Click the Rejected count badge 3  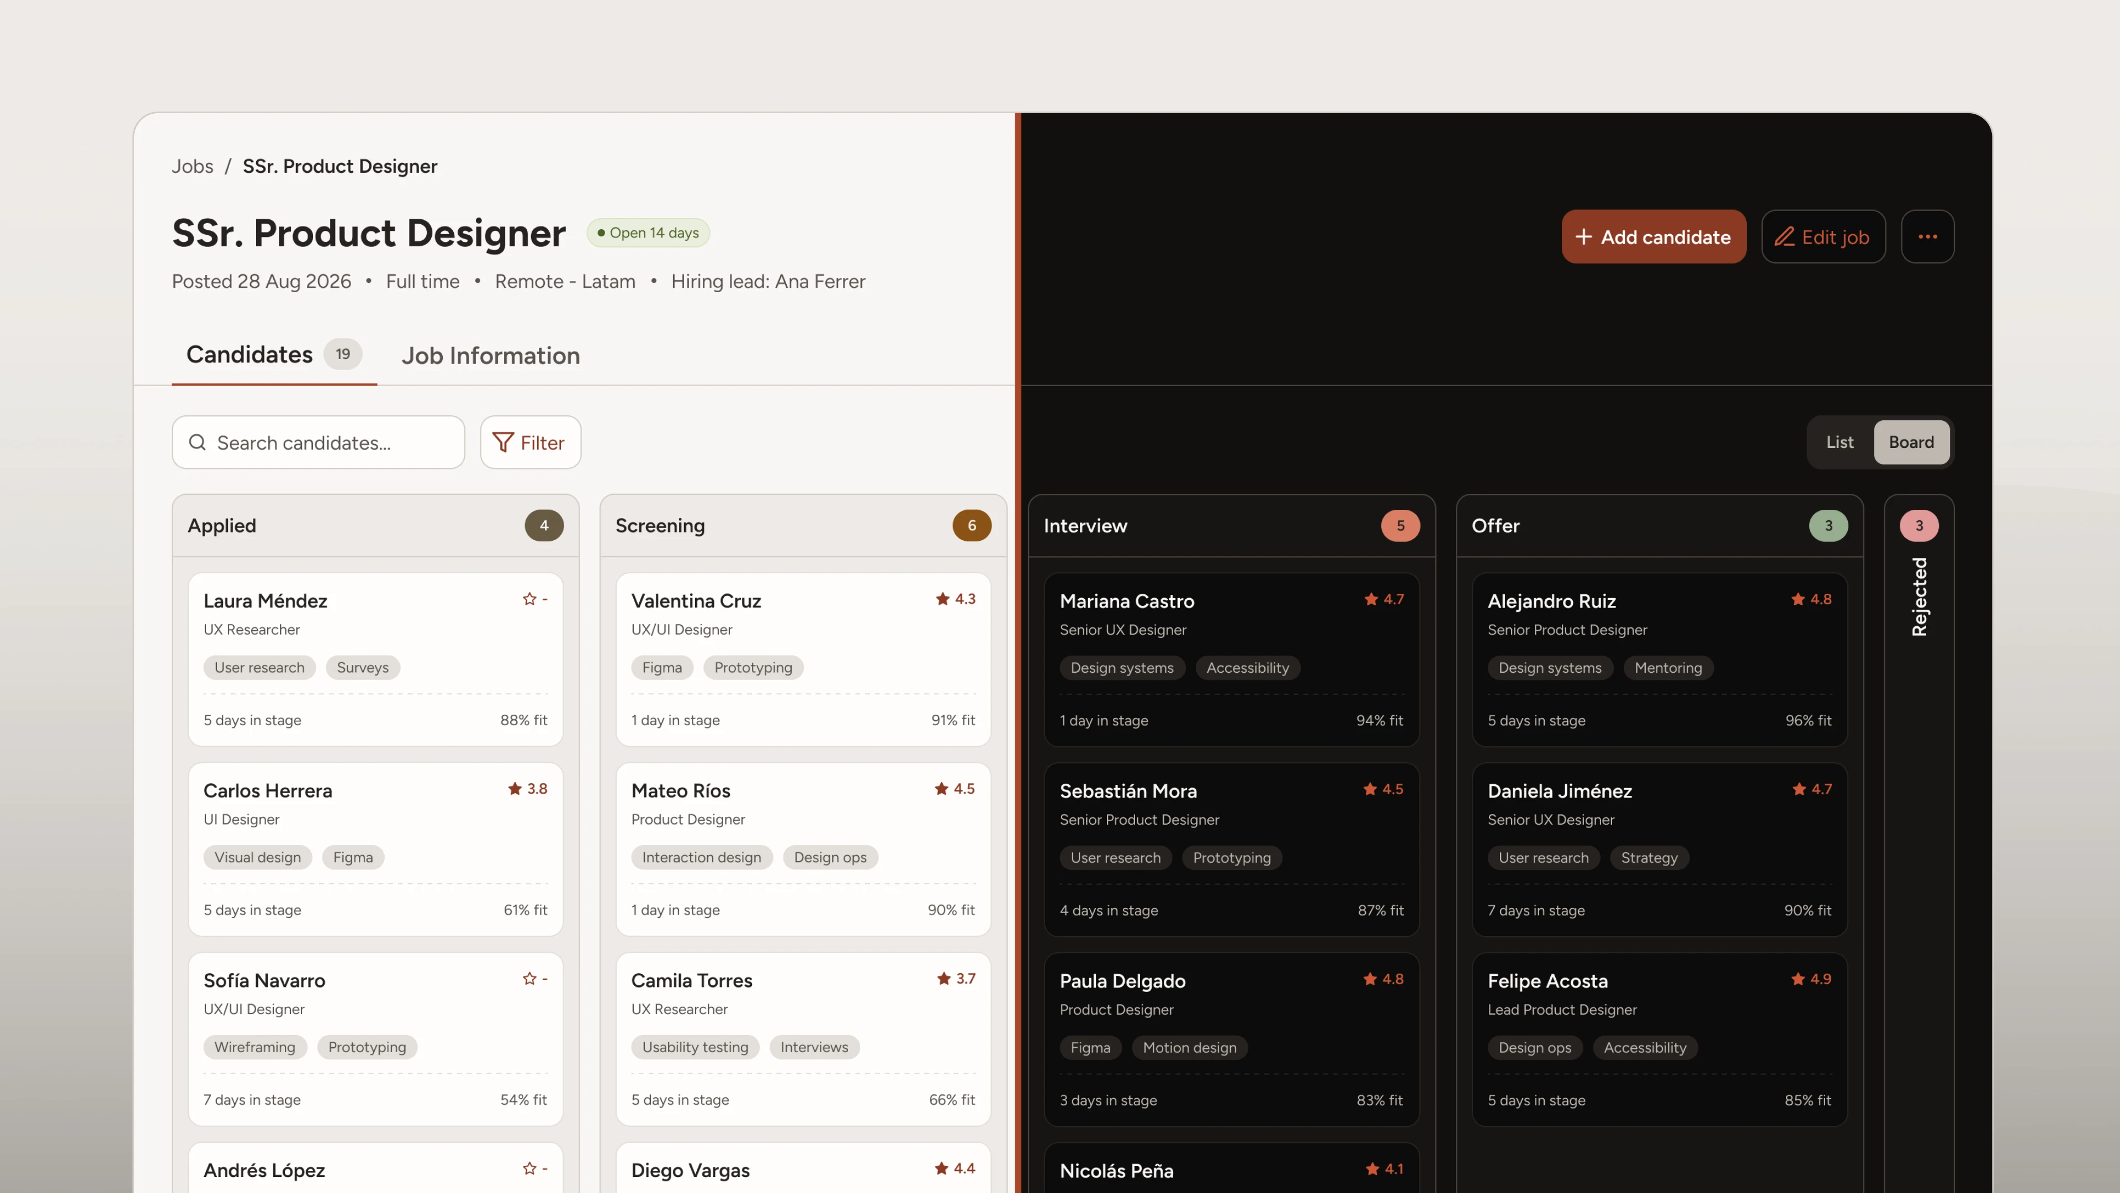pos(1919,525)
